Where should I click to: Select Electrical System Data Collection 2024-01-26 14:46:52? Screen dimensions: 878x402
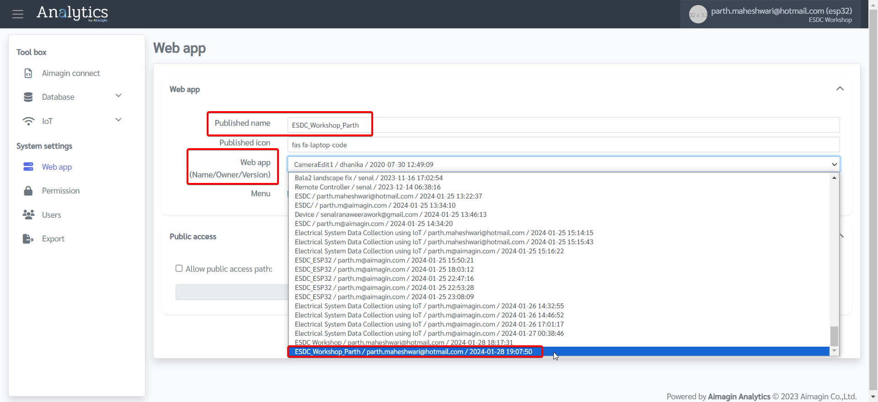click(559, 315)
